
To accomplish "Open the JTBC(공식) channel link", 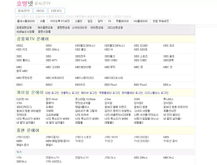I will pos(52,137).
